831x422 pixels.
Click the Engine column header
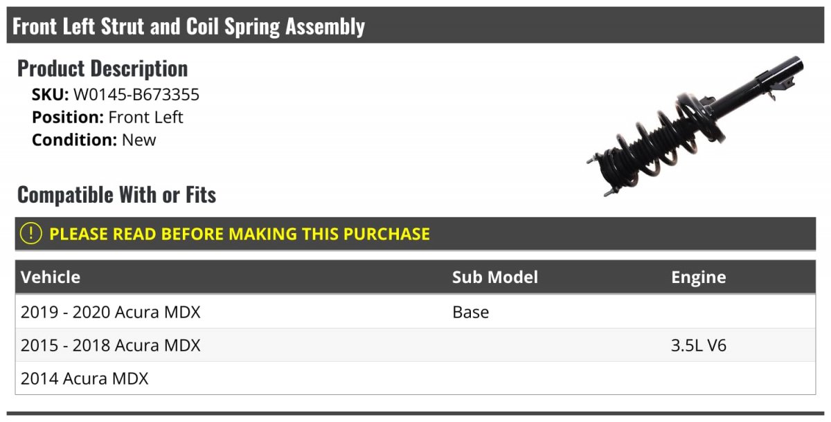[698, 277]
